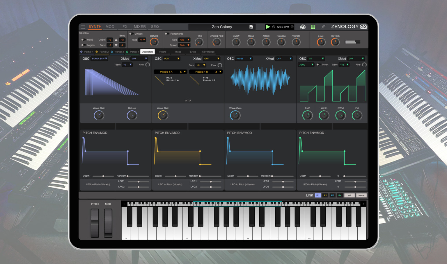Click the Level knob

pyautogui.click(x=321, y=42)
